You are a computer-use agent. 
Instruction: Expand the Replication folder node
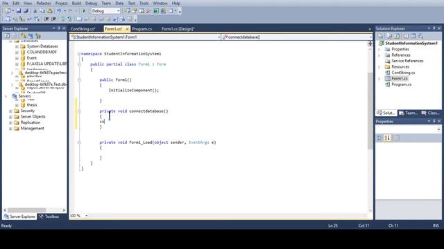pos(10,123)
